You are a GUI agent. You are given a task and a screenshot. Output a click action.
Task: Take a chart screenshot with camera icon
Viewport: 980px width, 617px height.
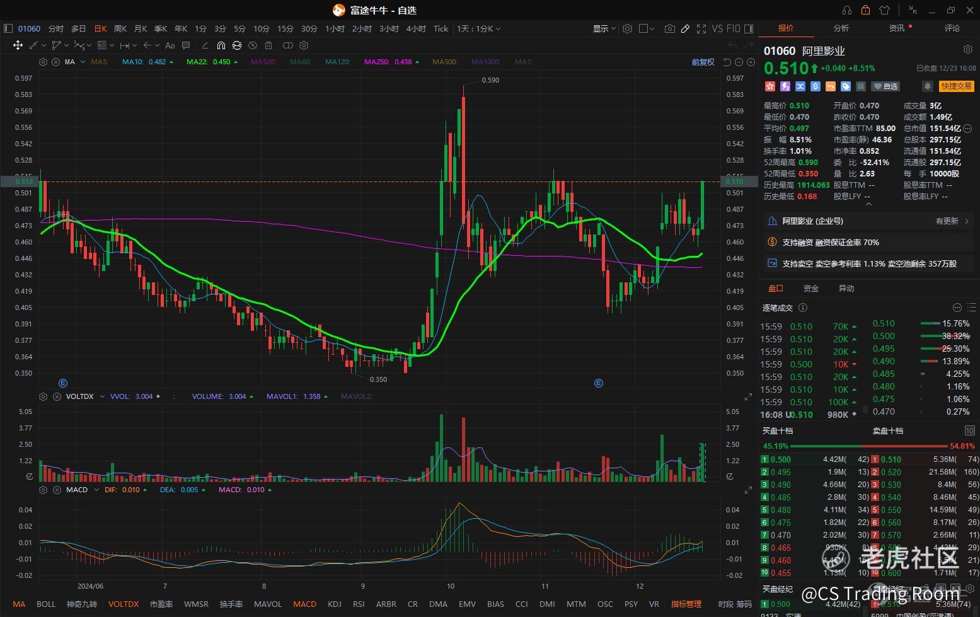[669, 28]
